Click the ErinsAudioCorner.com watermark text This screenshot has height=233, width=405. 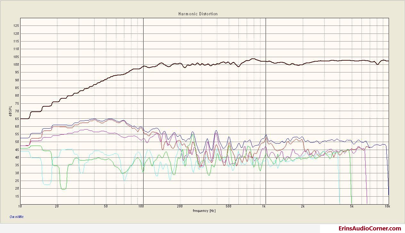(370, 229)
